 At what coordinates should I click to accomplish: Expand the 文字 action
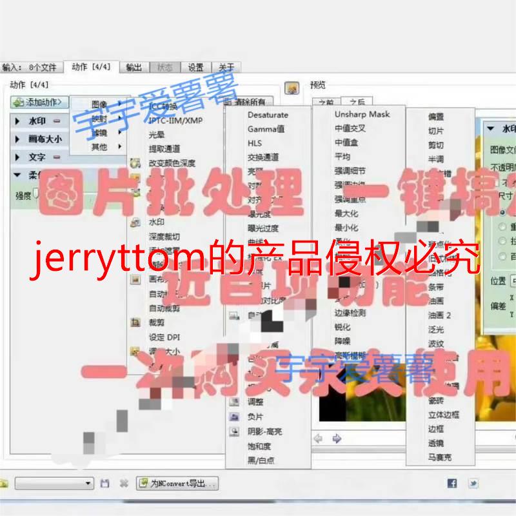pyautogui.click(x=17, y=157)
